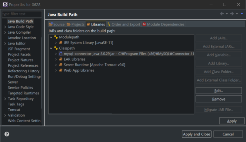Viewport: 246px width, 142px height.
Task: Click the type filter text field
Action: tap(22, 14)
